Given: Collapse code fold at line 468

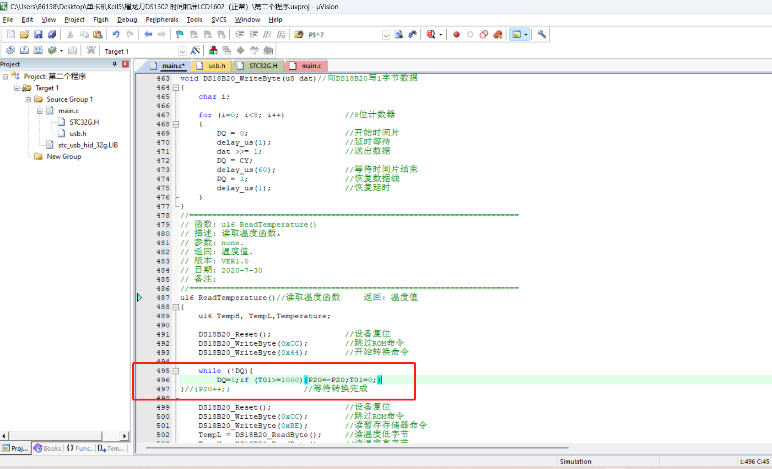Looking at the screenshot, I should tap(176, 124).
